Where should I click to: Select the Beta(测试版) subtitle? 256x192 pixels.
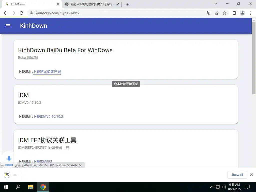28,58
